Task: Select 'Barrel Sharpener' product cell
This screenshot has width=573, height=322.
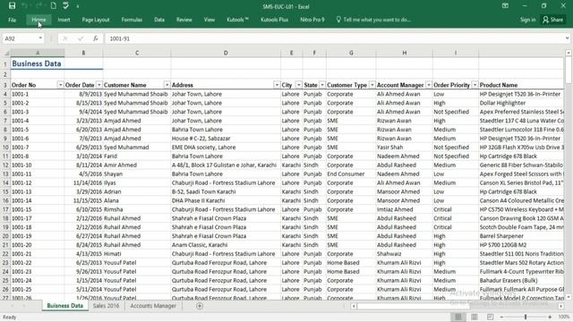Action: (521, 236)
